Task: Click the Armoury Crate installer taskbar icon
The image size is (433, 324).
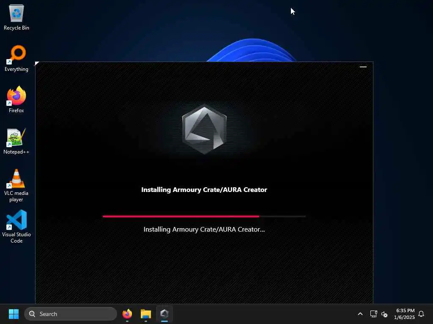Action: [164, 314]
